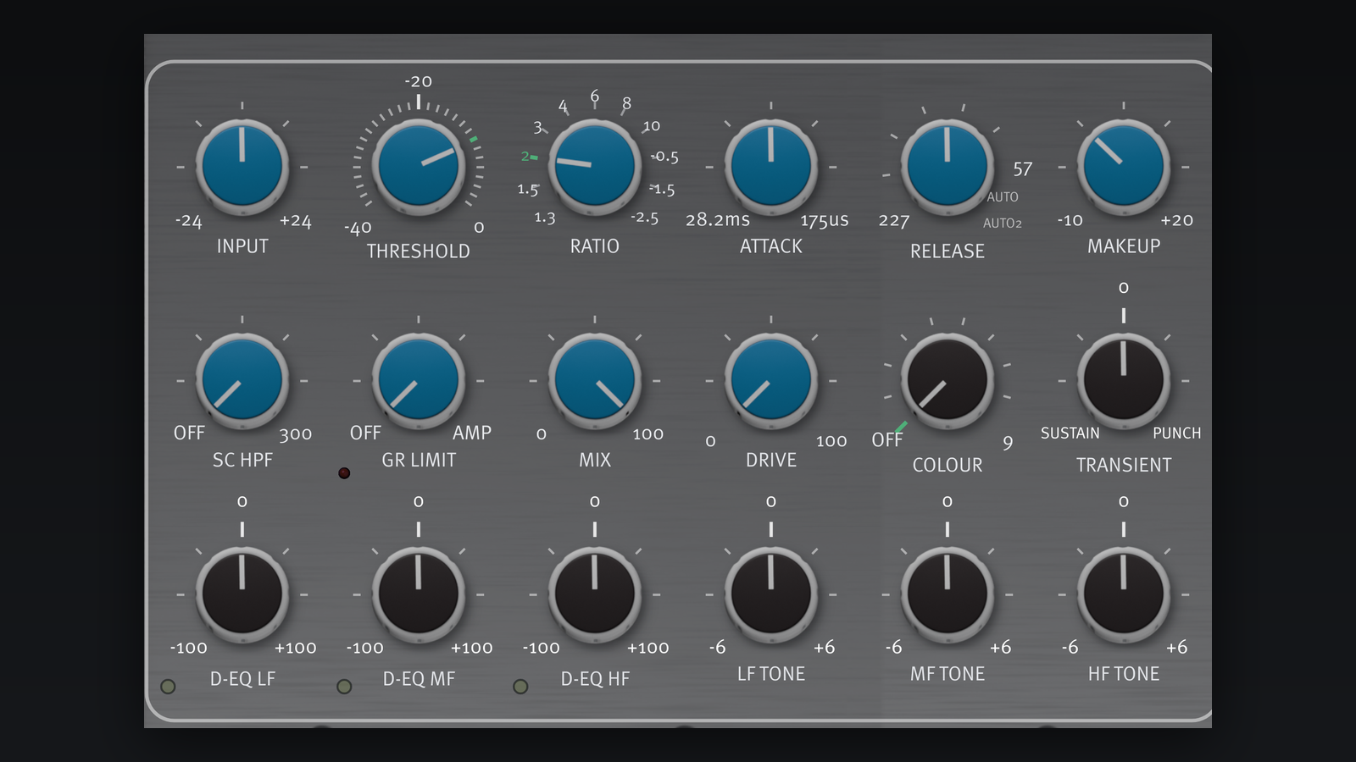
Task: Click the release 57 label
Action: point(1023,169)
